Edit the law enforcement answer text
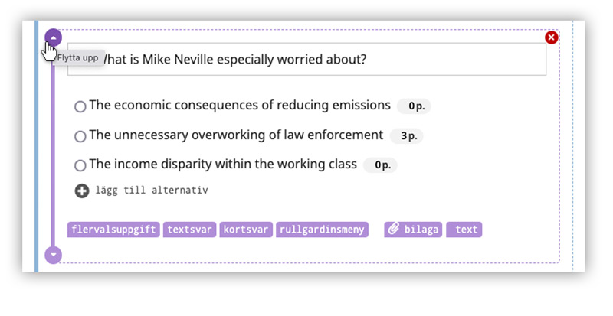Screen dimensions: 613x316 coord(236,135)
